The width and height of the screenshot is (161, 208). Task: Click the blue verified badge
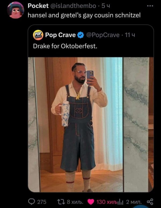[x=80, y=35]
